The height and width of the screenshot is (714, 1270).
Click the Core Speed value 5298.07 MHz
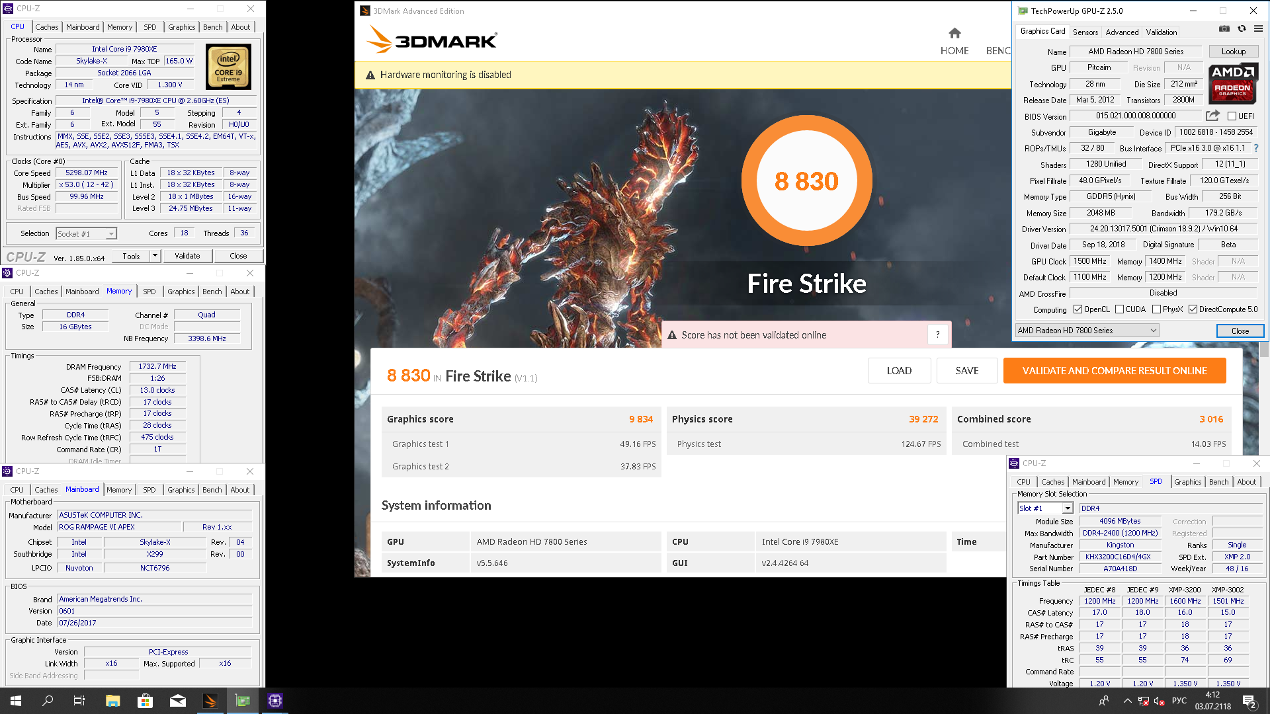point(87,173)
